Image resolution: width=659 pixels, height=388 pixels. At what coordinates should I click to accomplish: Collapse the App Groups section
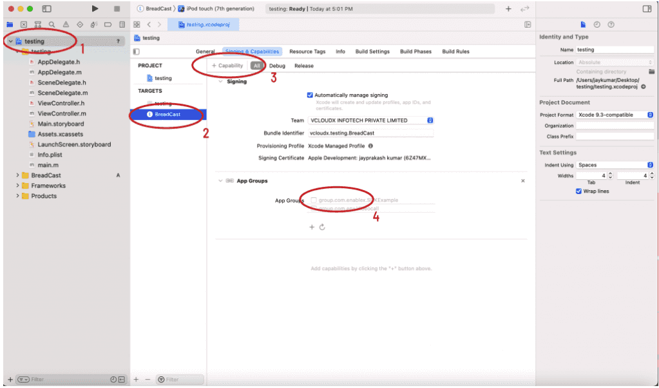click(221, 180)
